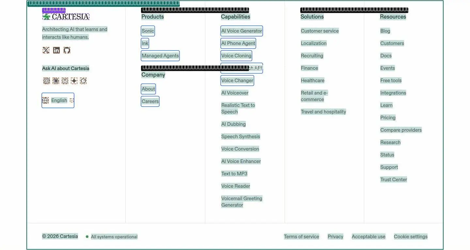
Task: Go to Voice Conversion
Action: (x=240, y=149)
